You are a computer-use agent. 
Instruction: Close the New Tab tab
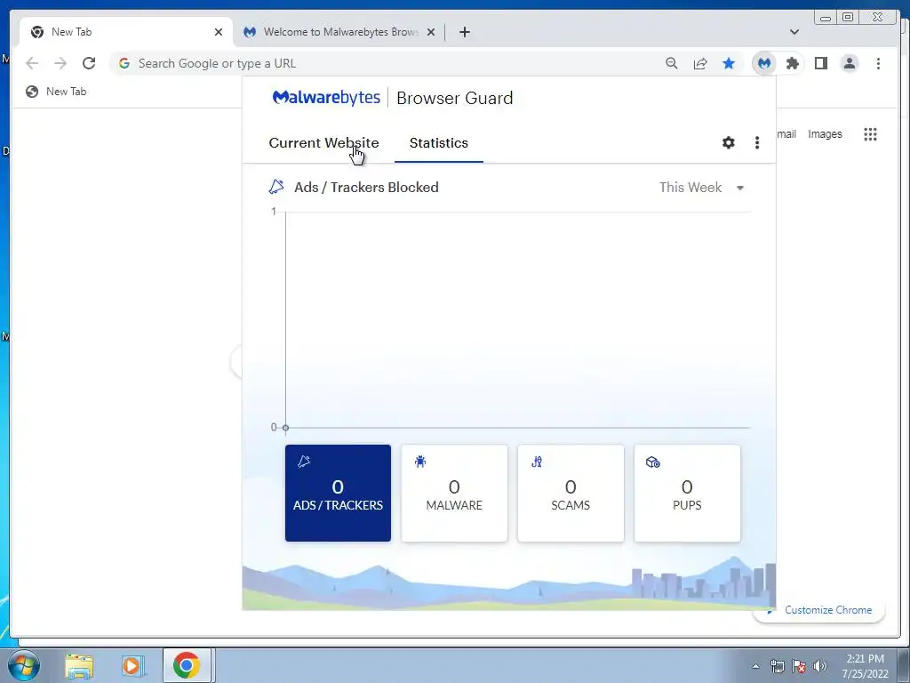219,32
